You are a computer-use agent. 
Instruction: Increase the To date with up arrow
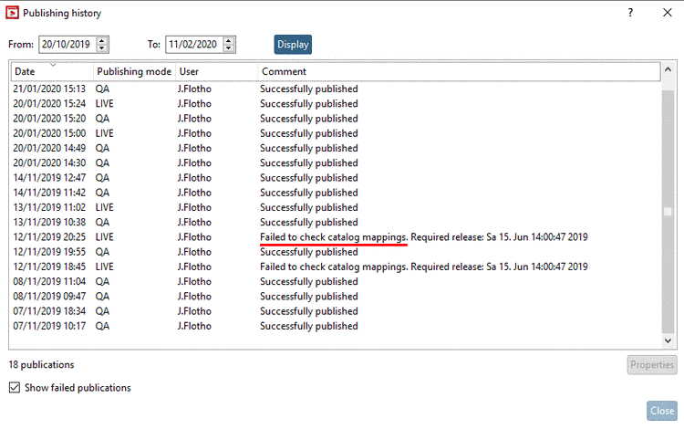pos(229,40)
